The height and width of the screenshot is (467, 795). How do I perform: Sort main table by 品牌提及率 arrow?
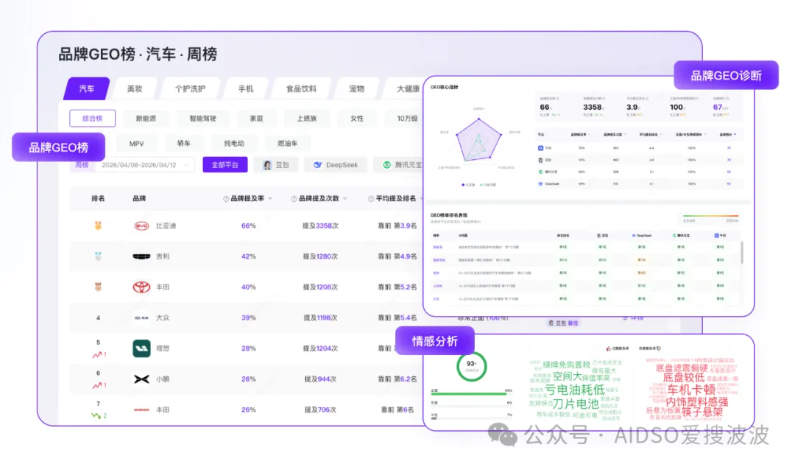pos(270,199)
